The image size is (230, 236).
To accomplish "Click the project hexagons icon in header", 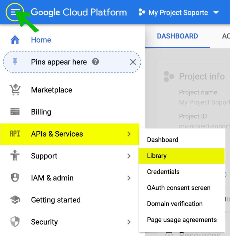I will pyautogui.click(x=142, y=12).
